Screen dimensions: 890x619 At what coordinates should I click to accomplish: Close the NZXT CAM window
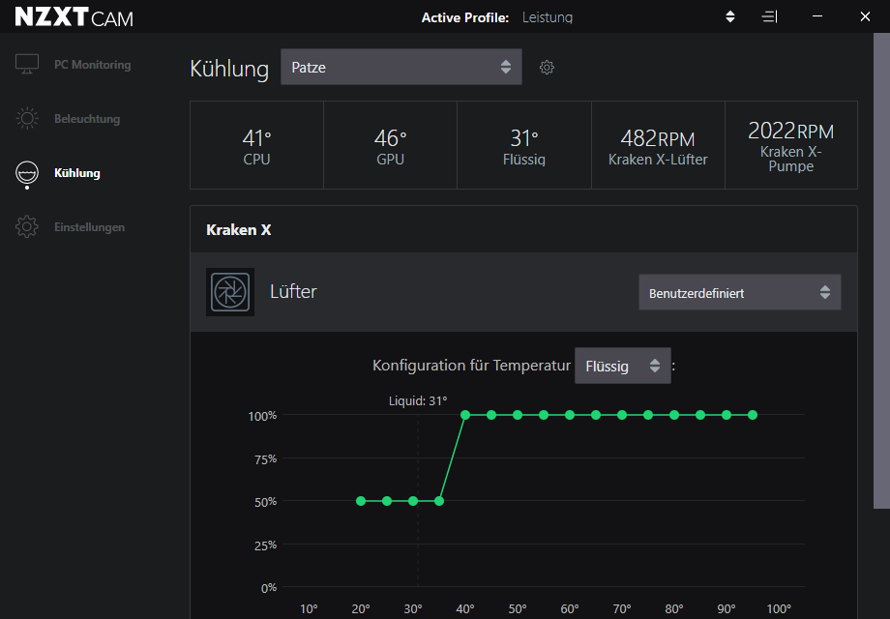click(865, 16)
